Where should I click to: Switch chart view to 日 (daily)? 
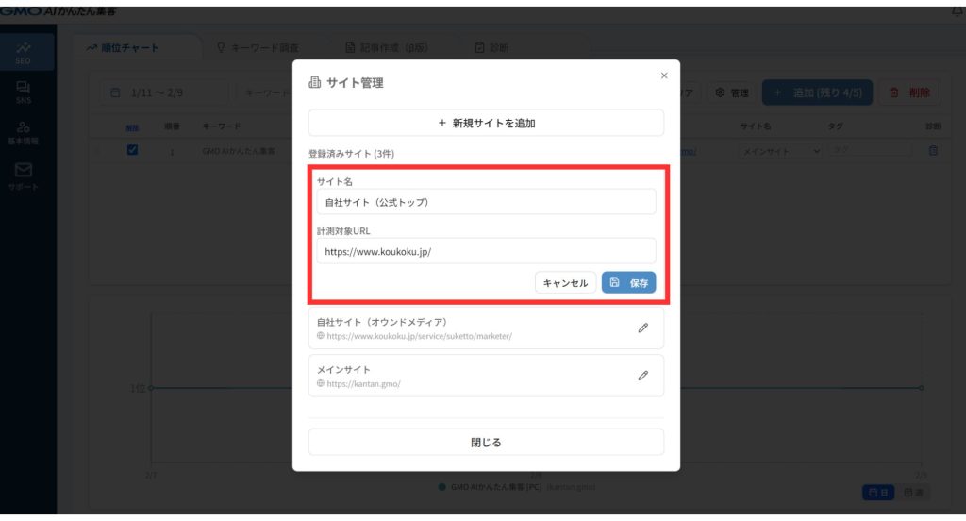click(877, 492)
